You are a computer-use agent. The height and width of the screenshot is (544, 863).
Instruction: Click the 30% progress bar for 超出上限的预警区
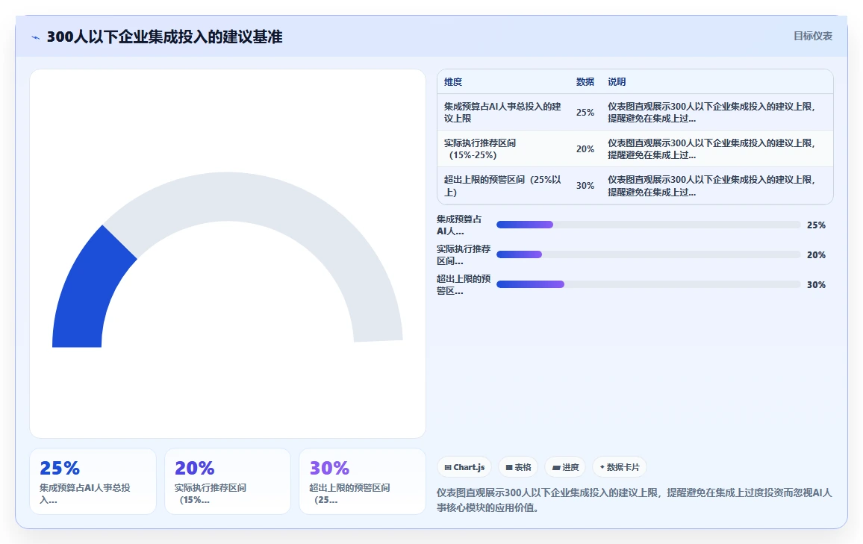pyautogui.click(x=648, y=284)
